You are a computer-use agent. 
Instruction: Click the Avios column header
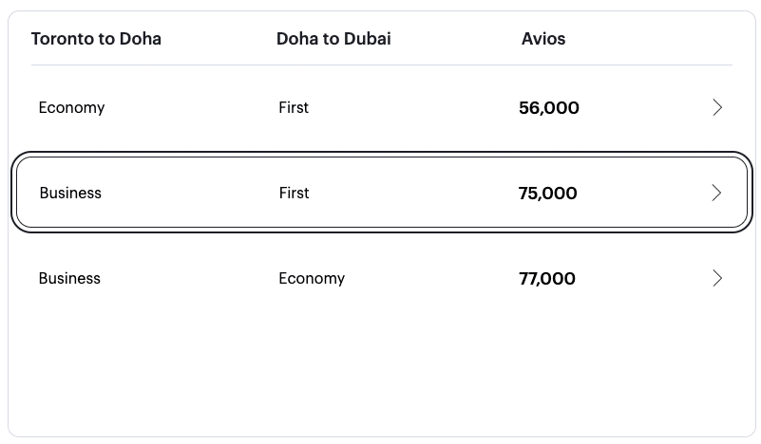pyautogui.click(x=543, y=39)
